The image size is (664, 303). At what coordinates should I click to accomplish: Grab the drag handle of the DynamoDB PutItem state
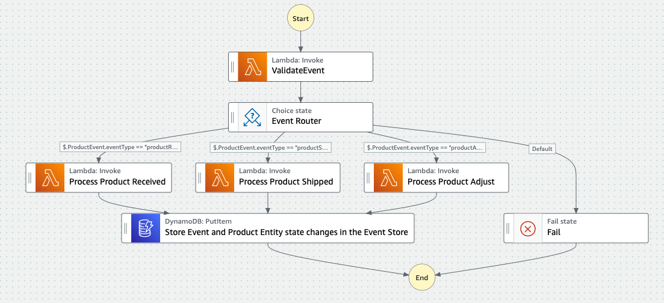[126, 228]
